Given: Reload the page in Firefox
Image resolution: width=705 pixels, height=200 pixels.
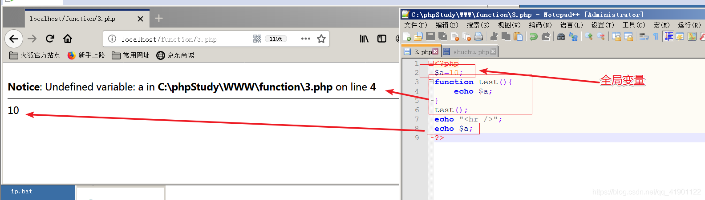Looking at the screenshot, I should (x=50, y=39).
